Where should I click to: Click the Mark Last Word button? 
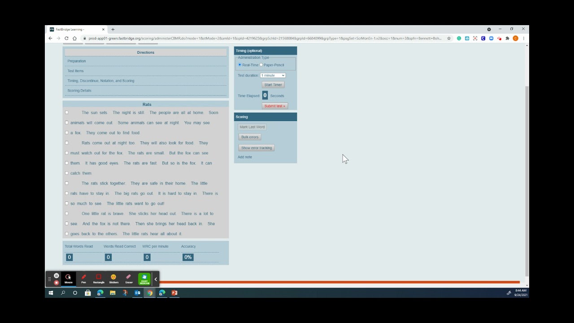coord(252,127)
